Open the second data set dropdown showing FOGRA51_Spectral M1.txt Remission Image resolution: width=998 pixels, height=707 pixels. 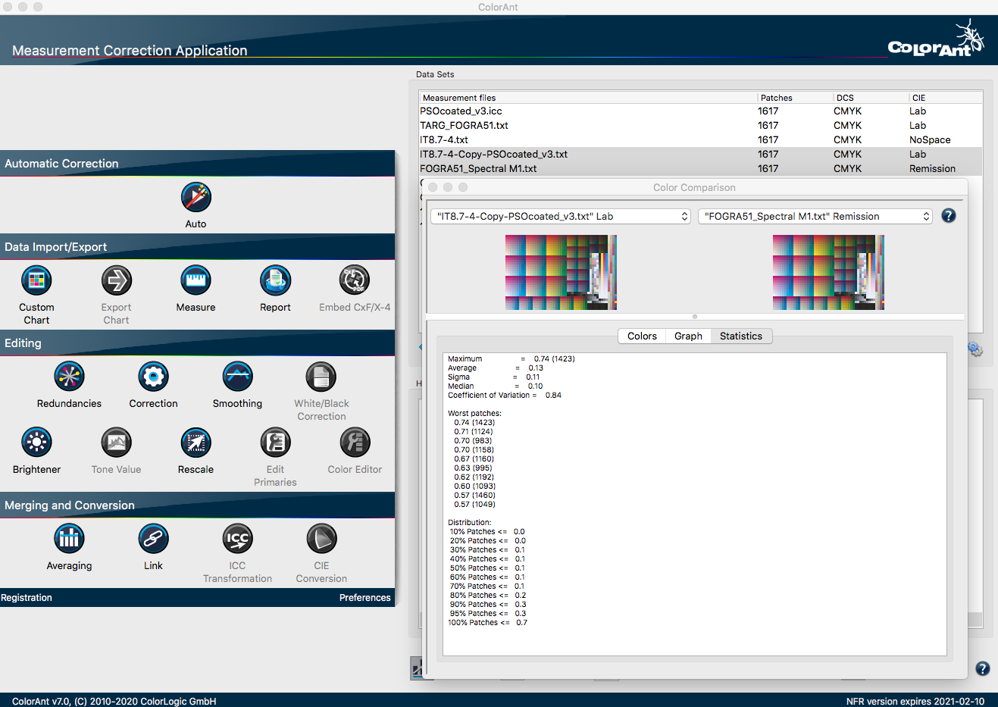pos(815,217)
